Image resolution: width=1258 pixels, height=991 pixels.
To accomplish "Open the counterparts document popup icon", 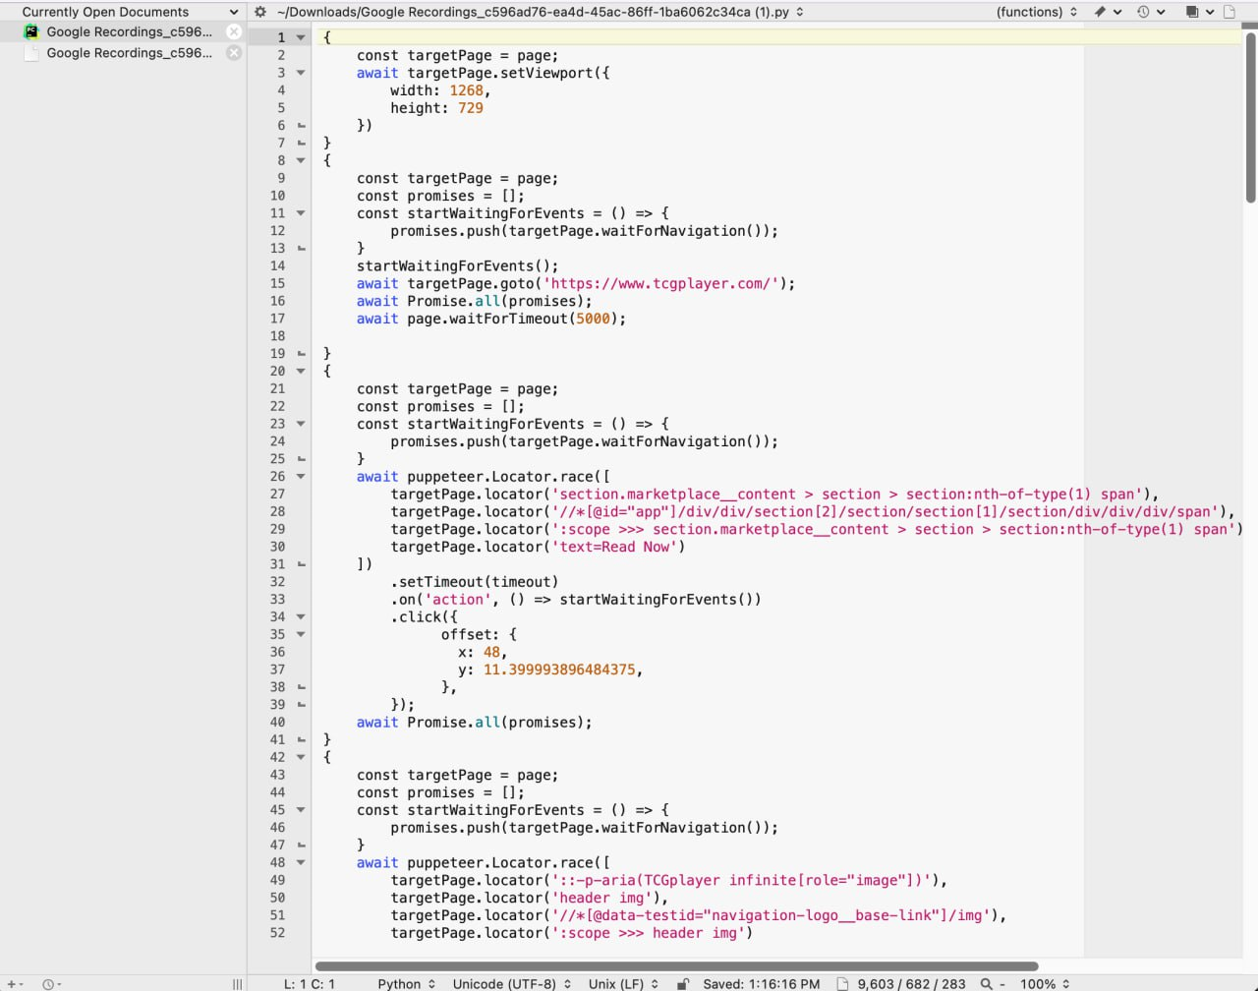I will point(1199,12).
